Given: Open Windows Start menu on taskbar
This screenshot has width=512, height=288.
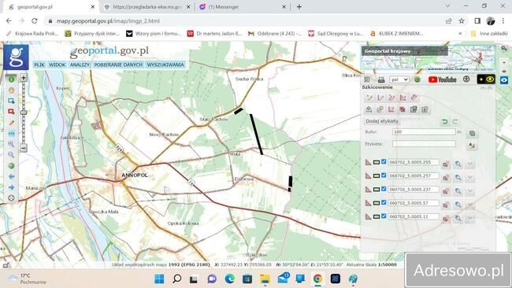Looking at the screenshot, I should 159,279.
